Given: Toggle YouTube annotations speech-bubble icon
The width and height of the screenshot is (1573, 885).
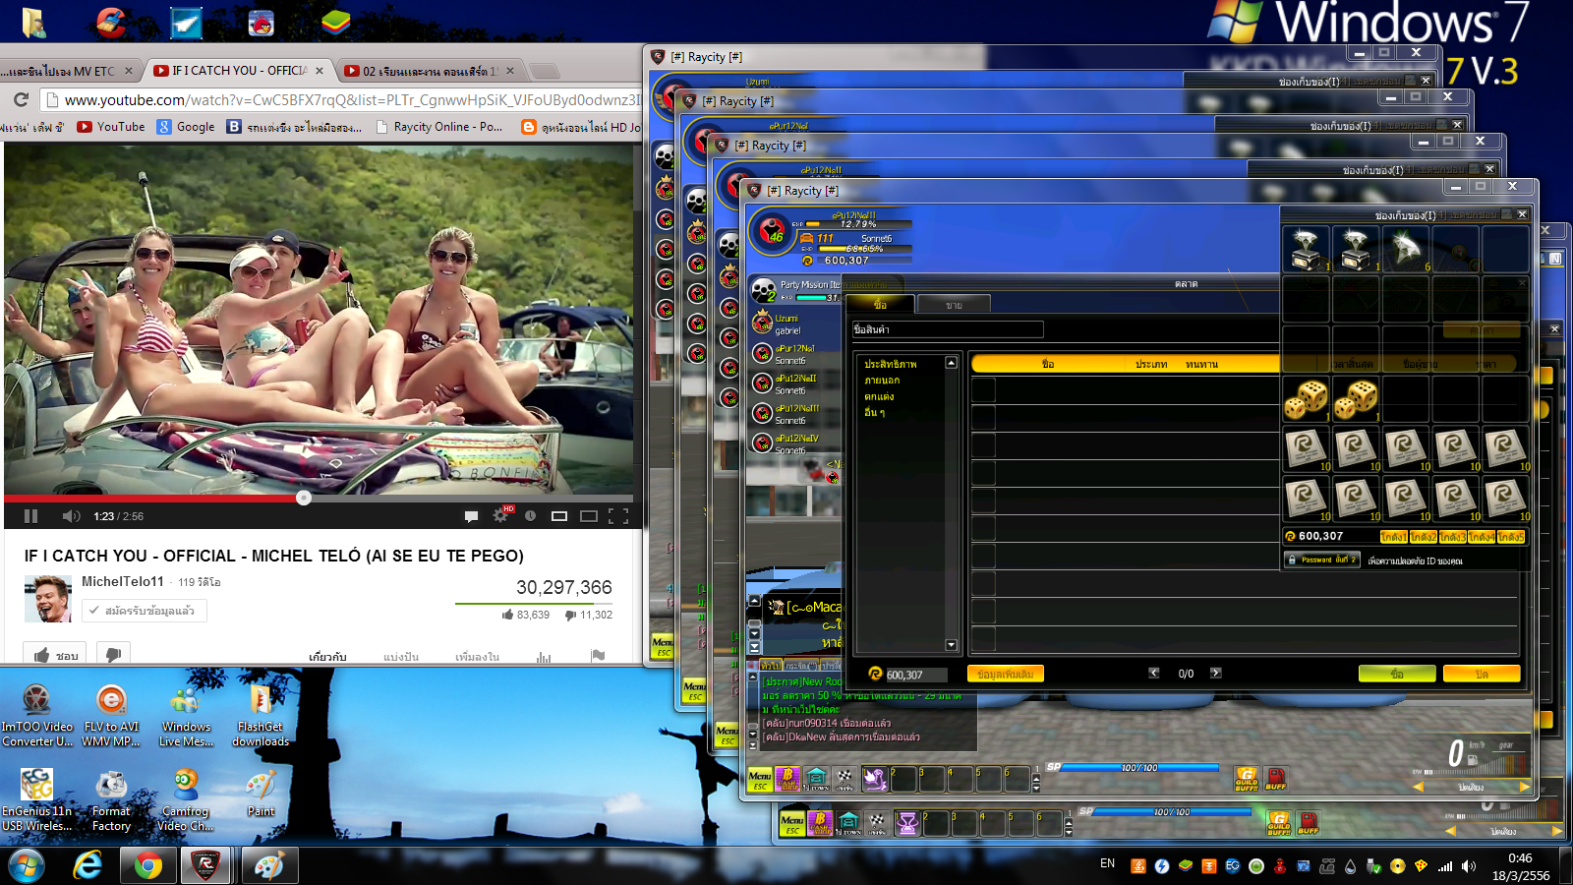Looking at the screenshot, I should coord(471,516).
